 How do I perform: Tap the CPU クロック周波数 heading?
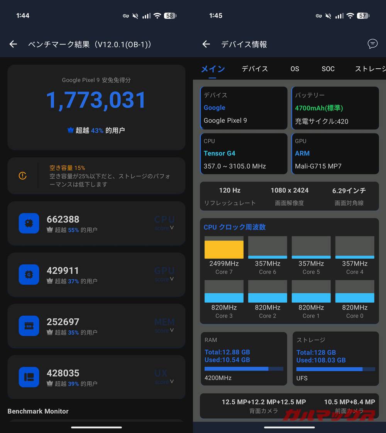point(235,227)
